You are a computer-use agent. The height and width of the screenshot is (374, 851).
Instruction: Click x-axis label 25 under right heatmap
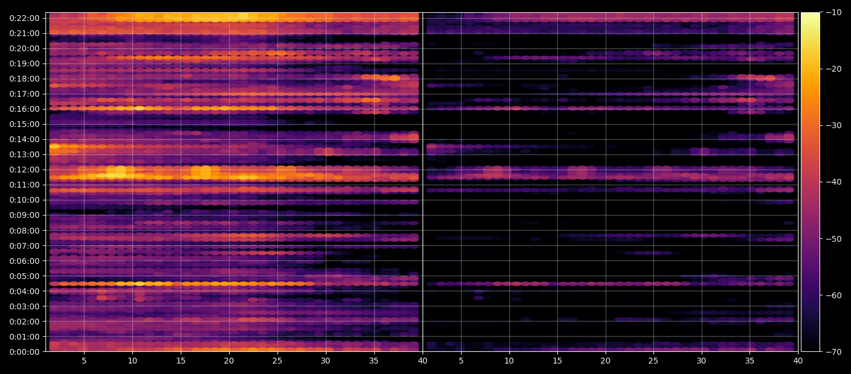653,361
